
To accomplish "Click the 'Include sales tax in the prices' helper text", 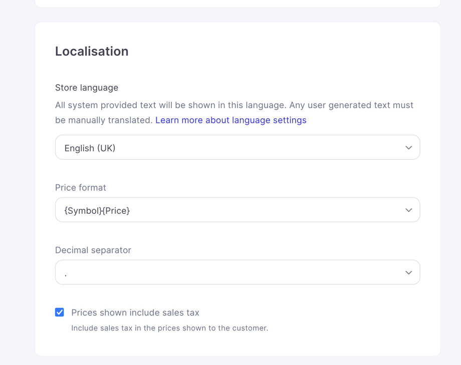I will pos(169,328).
